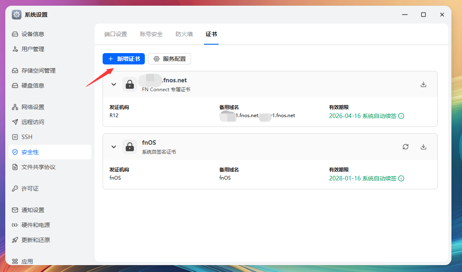
Task: Switch to 端口设置 tab
Action: click(x=116, y=34)
